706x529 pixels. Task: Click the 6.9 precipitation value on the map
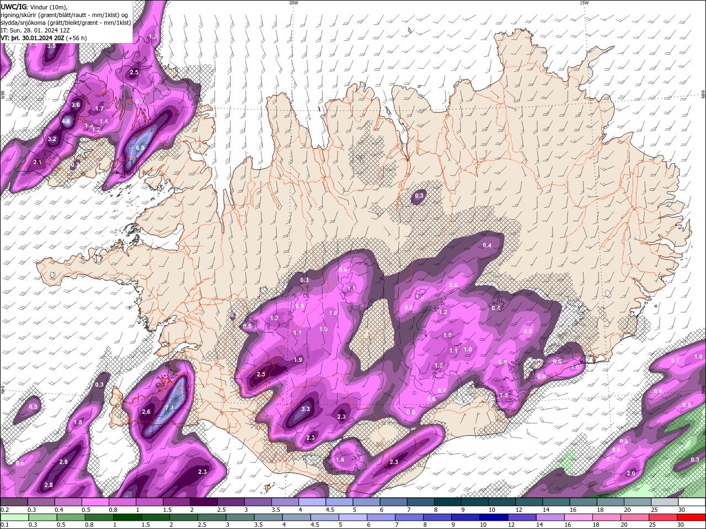tap(140, 148)
